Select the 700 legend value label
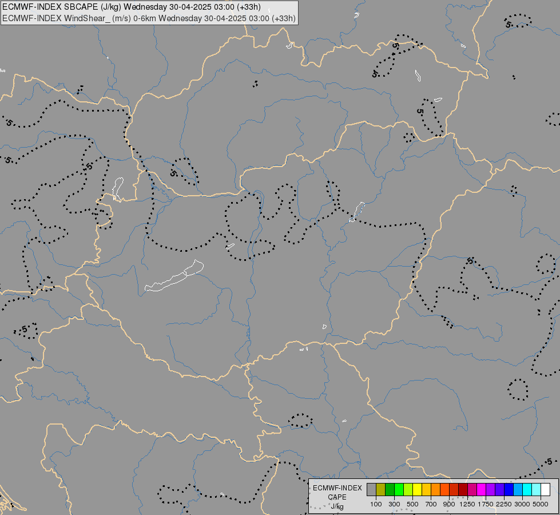 [431, 504]
